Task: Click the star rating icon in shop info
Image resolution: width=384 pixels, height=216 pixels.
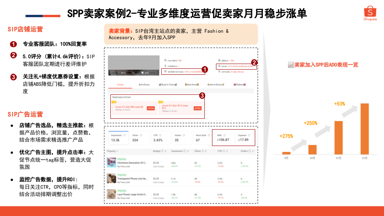Action: tap(219, 66)
